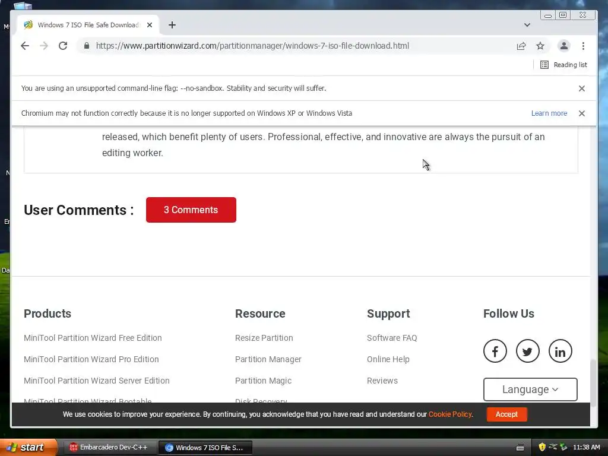
Task: Visit the Twitter page icon
Action: pos(527,351)
